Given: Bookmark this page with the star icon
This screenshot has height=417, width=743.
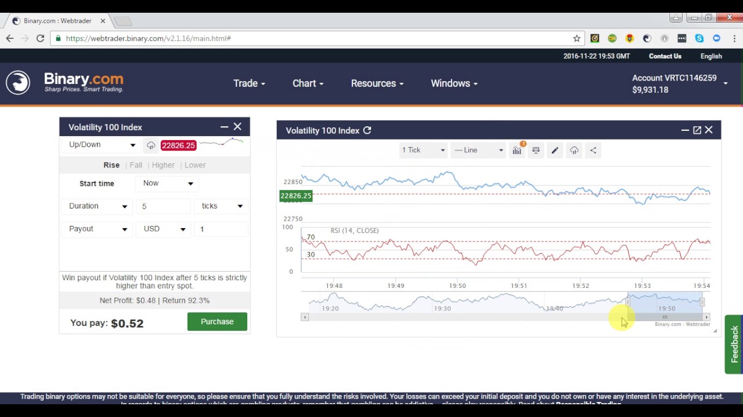Looking at the screenshot, I should 576,38.
